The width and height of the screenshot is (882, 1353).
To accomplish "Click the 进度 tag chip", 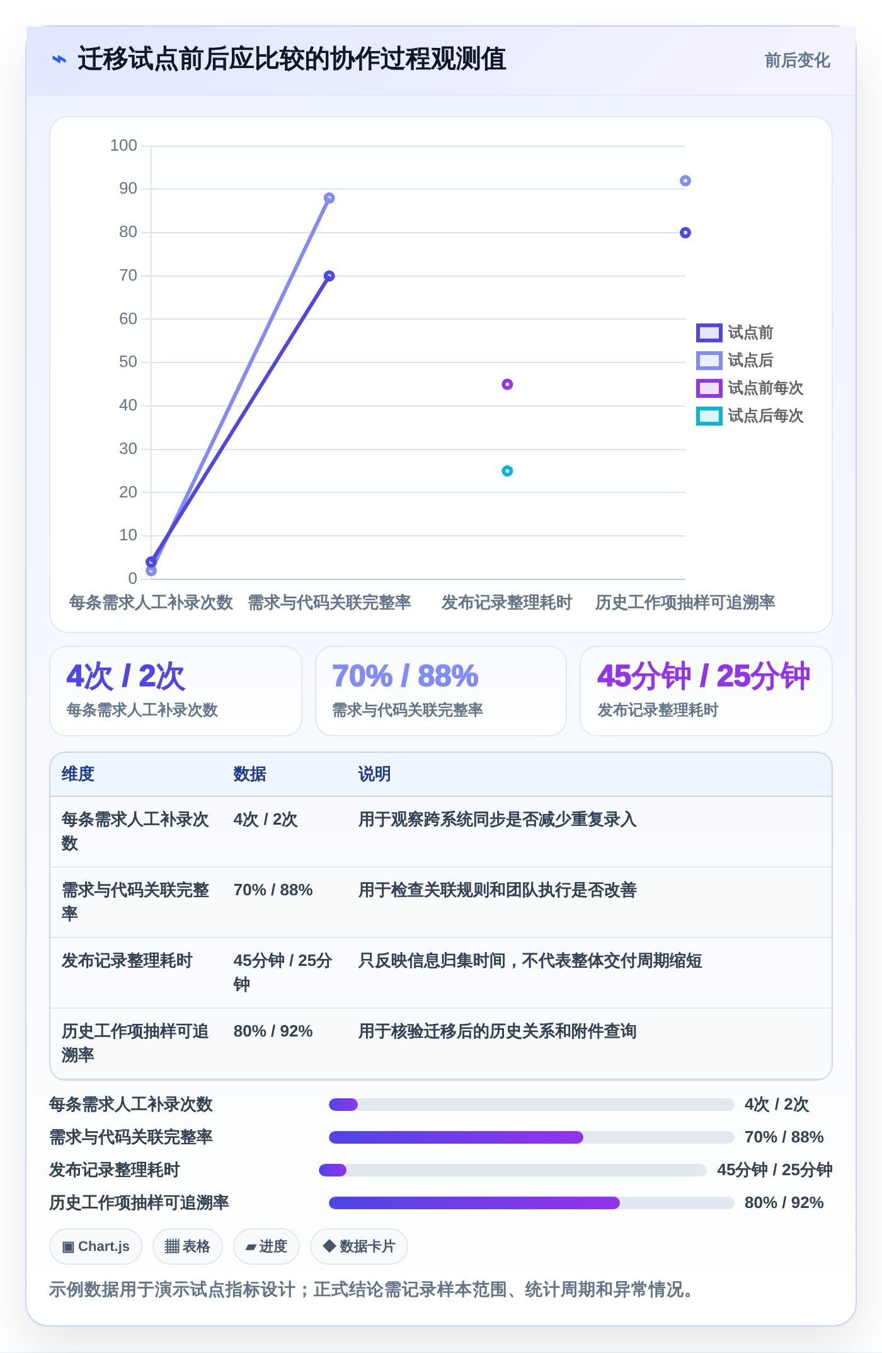I will click(x=266, y=1246).
